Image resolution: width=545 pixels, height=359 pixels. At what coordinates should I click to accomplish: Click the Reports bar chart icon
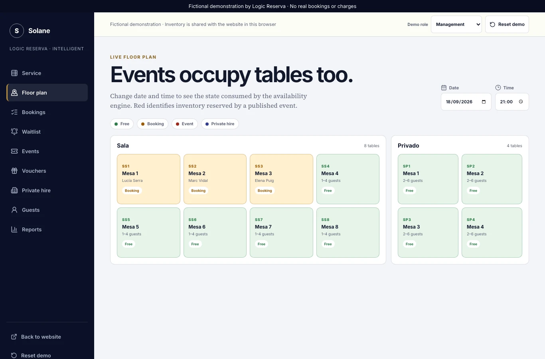tap(14, 229)
